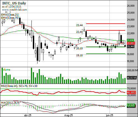Screen dimensions: 138x117
Task: Click the 25,000 price axis label
Action: [131, 13]
